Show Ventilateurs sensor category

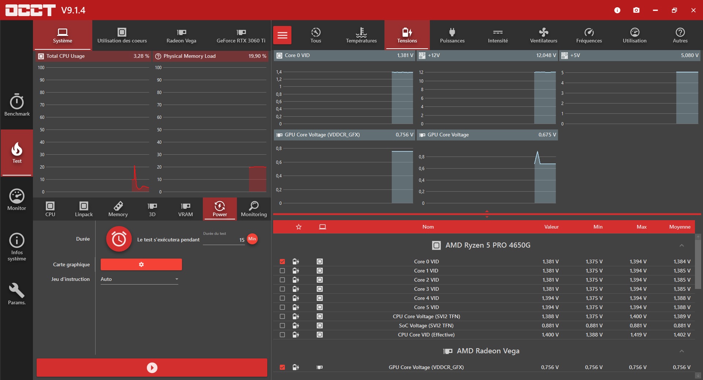click(x=543, y=35)
